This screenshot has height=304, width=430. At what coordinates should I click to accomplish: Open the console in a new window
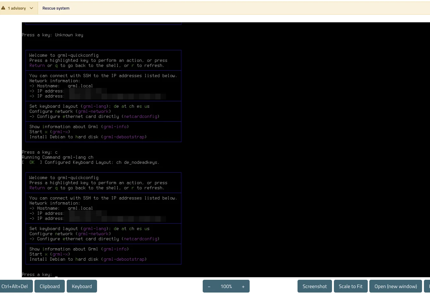pyautogui.click(x=396, y=286)
